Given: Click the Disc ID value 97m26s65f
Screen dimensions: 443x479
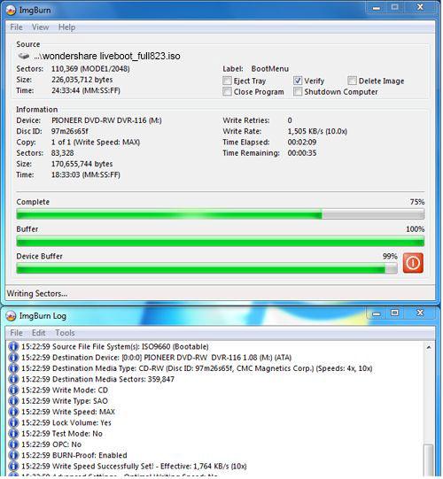Looking at the screenshot, I should 70,131.
